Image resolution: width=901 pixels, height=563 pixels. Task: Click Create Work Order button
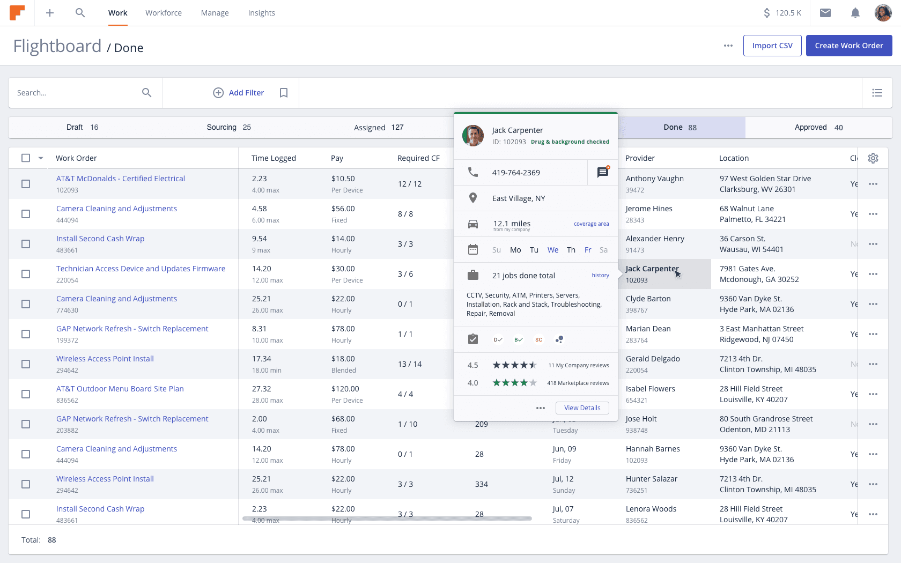(849, 46)
